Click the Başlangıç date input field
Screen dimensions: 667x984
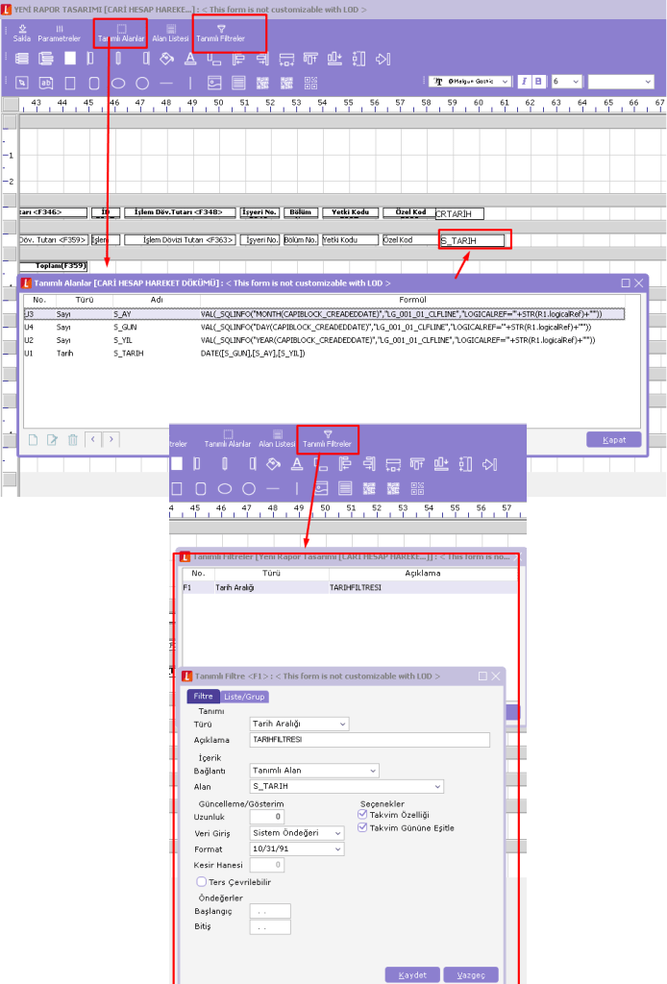click(269, 911)
